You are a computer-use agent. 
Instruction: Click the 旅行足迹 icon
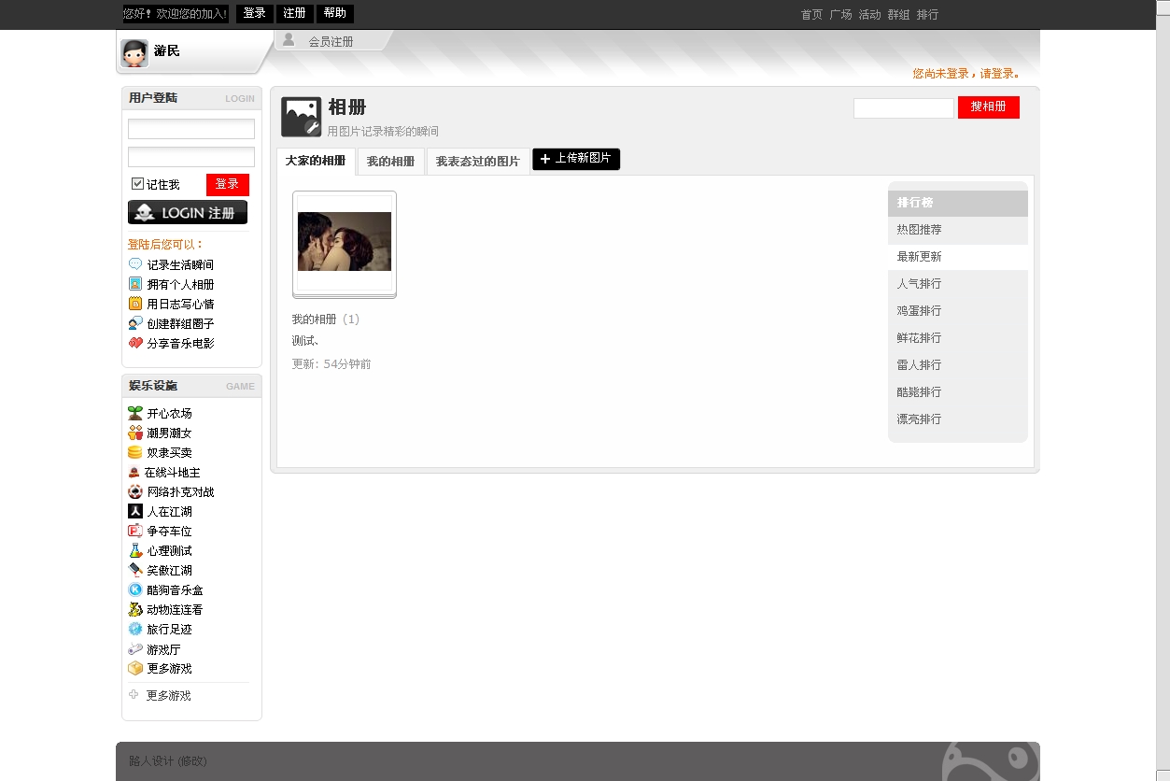[x=135, y=629]
